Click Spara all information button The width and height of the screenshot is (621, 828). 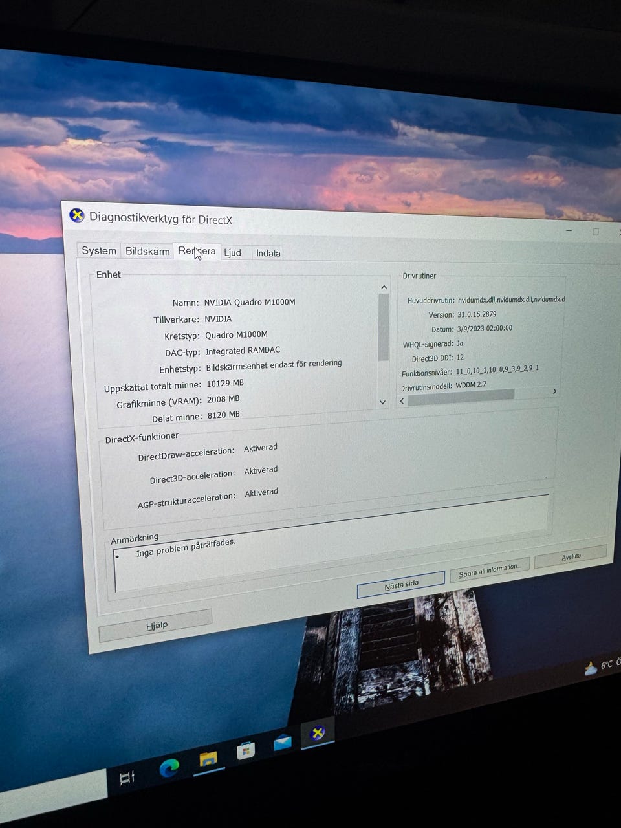coord(490,571)
